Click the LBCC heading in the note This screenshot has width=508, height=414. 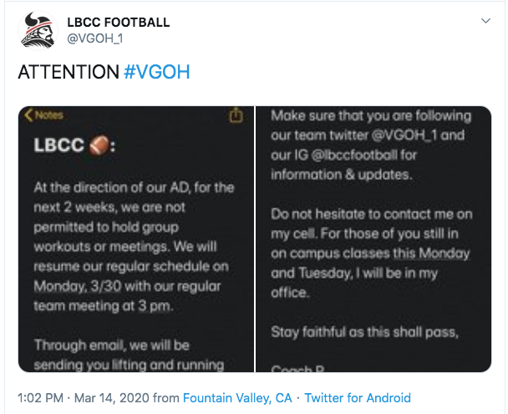[59, 145]
